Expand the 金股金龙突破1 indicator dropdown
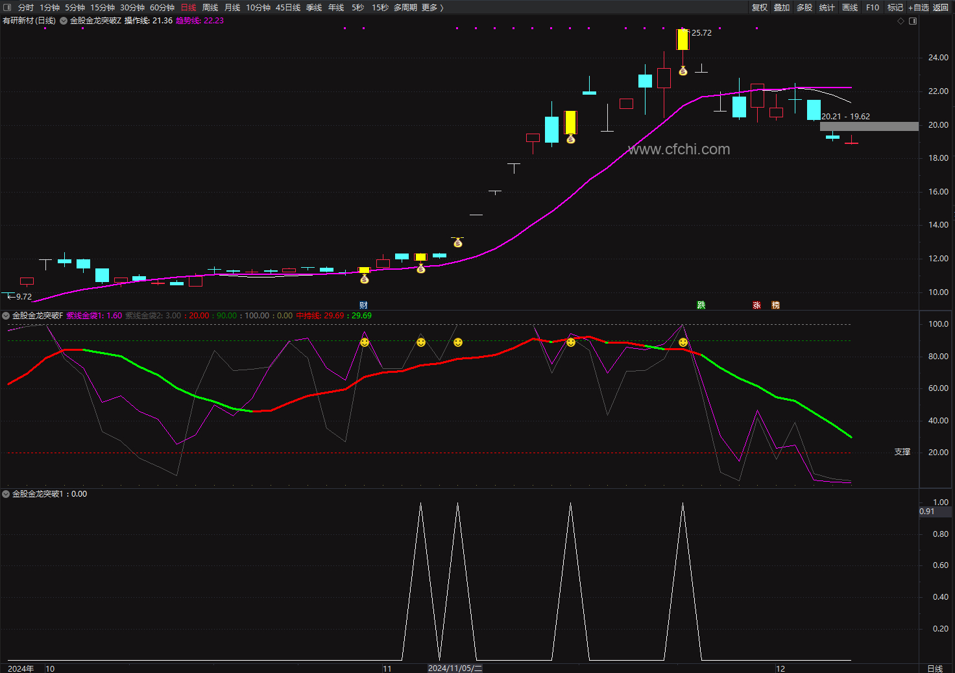This screenshot has height=673, width=955. [6, 494]
